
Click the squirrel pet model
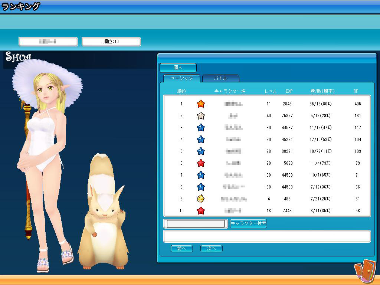[103, 212]
